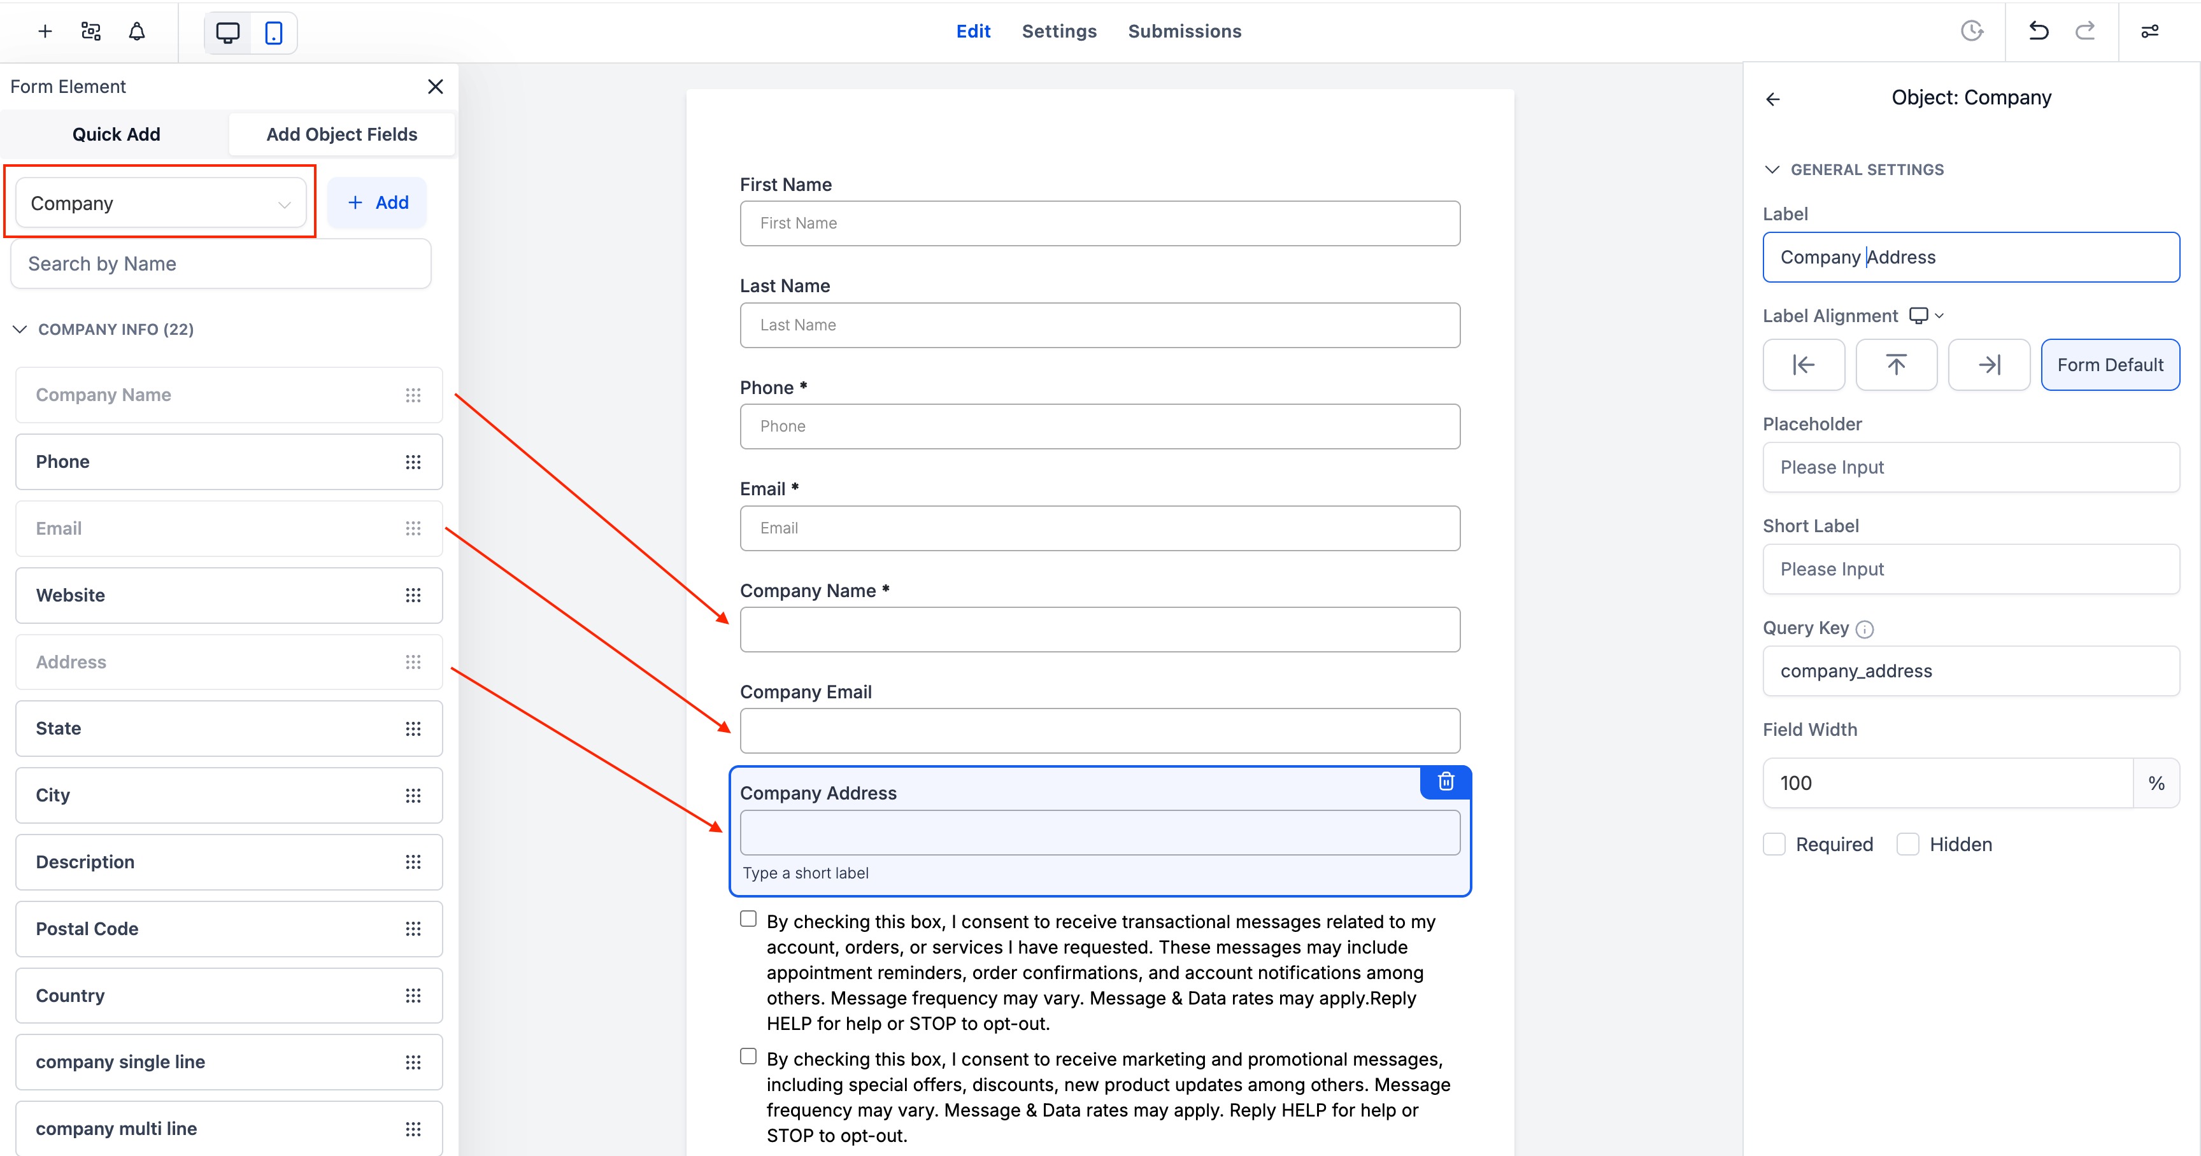
Task: Open version history clock icon
Action: [1971, 32]
